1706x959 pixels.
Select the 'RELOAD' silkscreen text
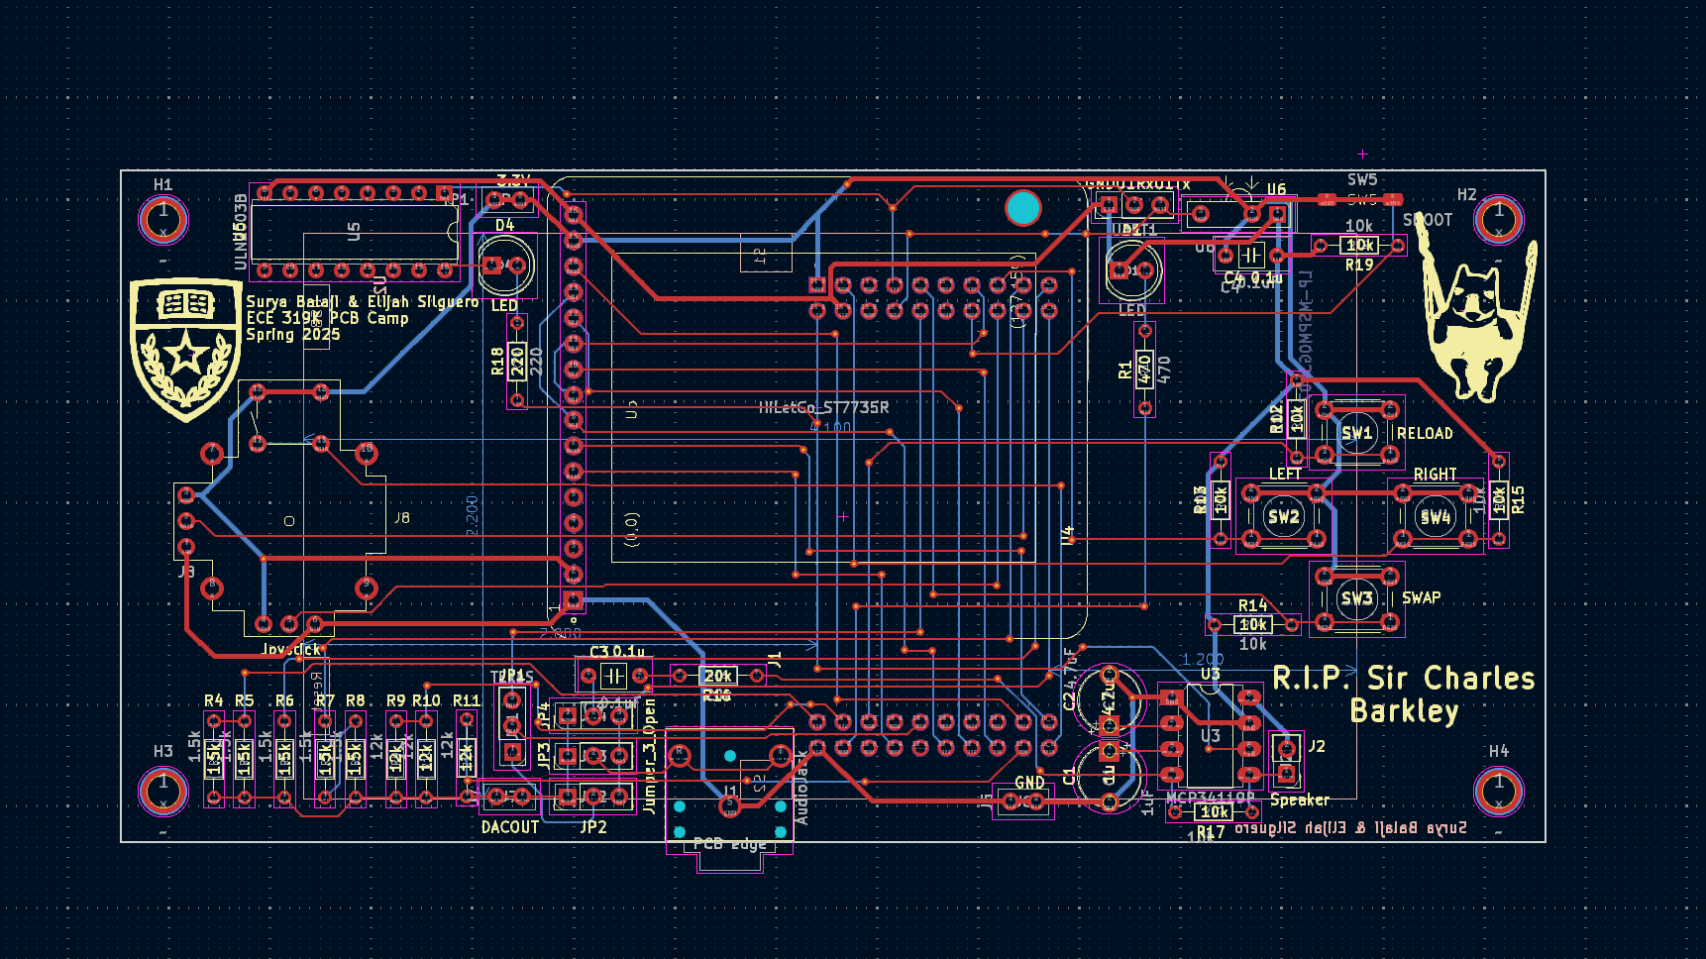click(x=1425, y=434)
